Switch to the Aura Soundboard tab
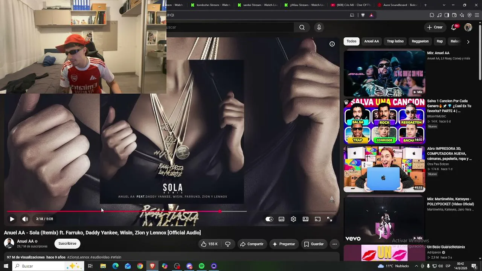Viewport: 482px width, 271px height. 397,5
